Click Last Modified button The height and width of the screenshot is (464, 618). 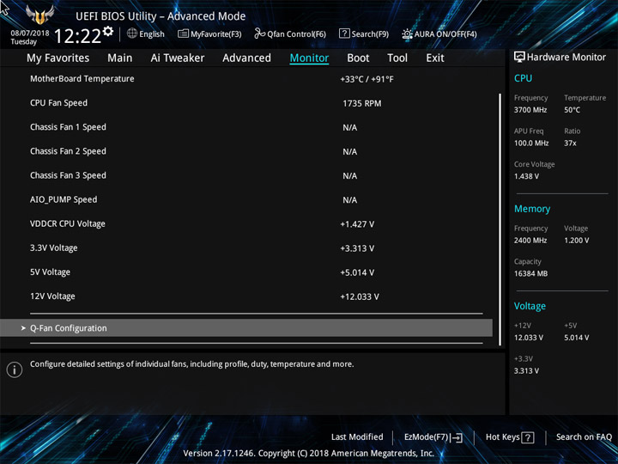pyautogui.click(x=357, y=437)
